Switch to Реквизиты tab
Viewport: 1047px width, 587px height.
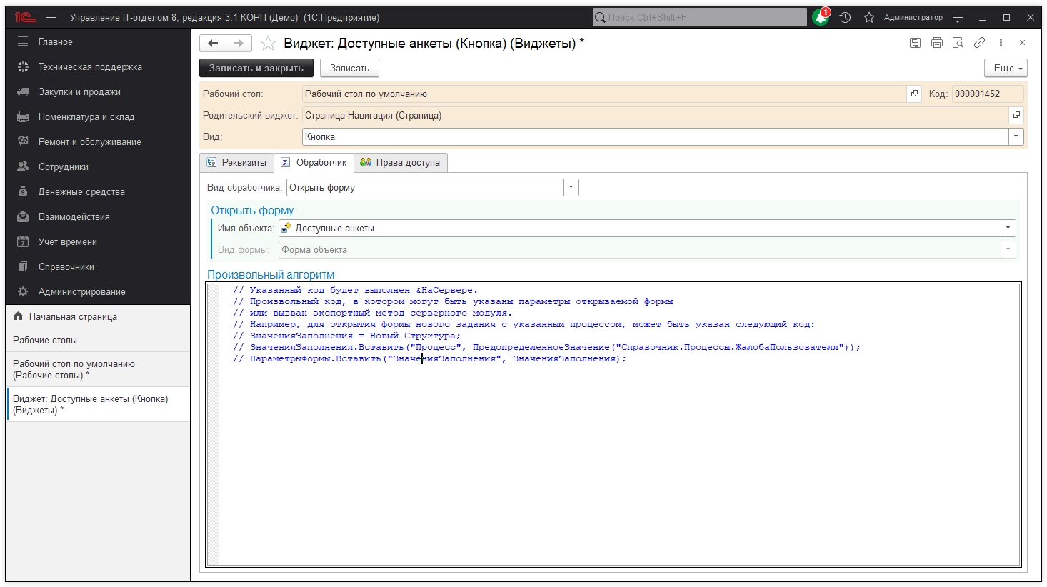(x=237, y=163)
